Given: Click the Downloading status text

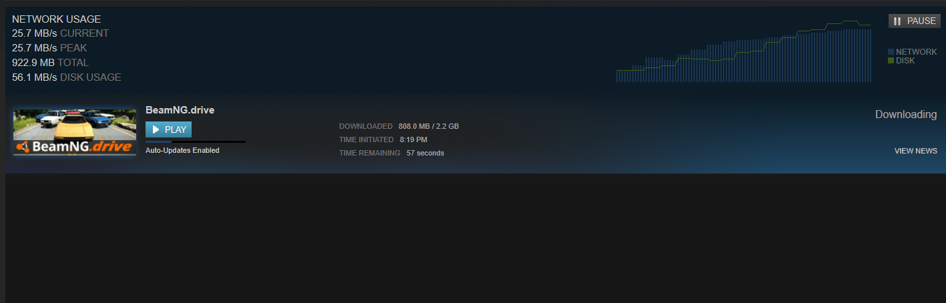Looking at the screenshot, I should 906,115.
